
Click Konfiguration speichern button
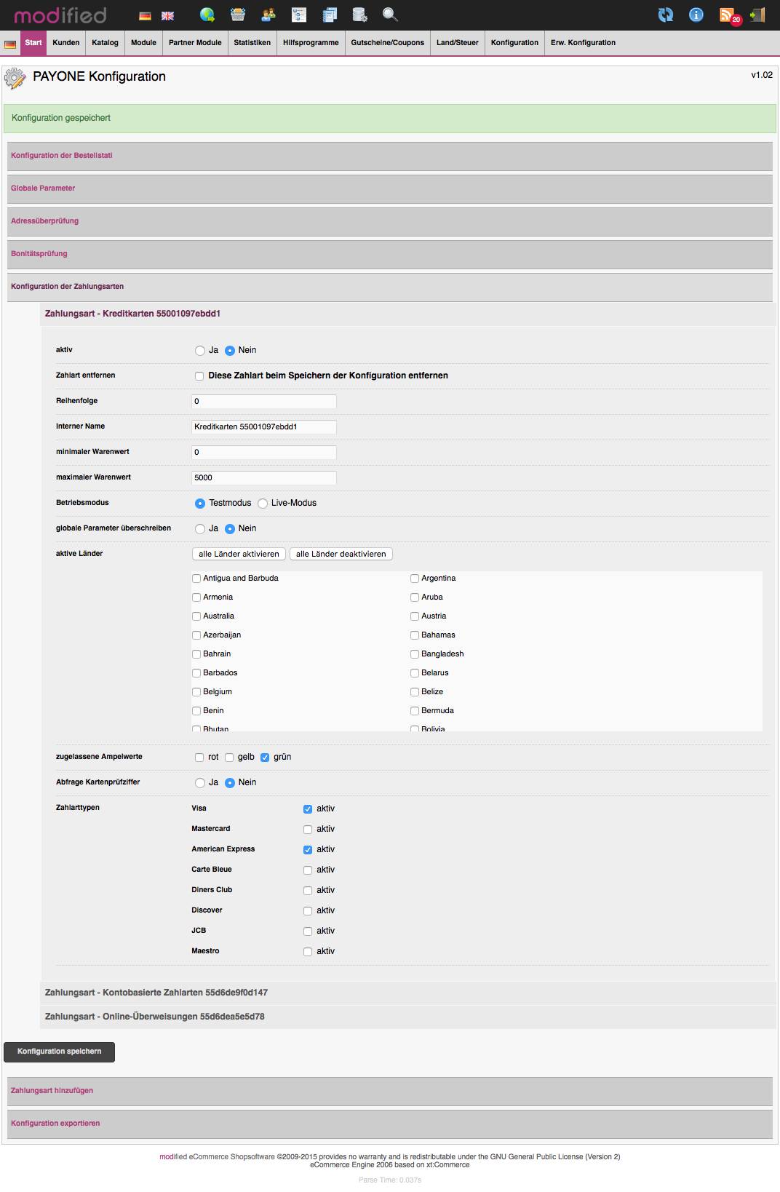coord(59,1052)
